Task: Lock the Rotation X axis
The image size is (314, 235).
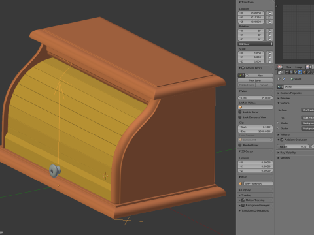Action: [270, 31]
